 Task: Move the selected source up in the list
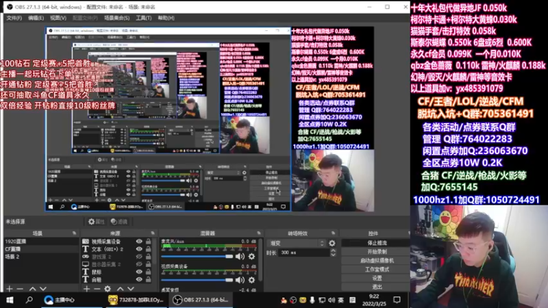coord(120,289)
